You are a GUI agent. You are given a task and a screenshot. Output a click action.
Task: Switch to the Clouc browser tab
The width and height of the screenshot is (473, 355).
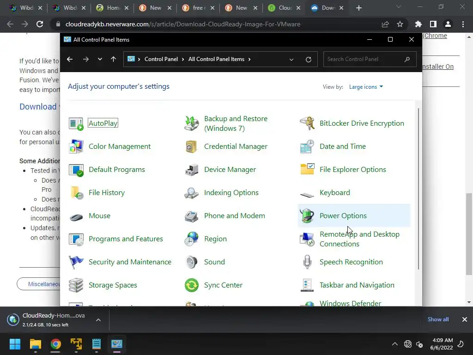[284, 8]
